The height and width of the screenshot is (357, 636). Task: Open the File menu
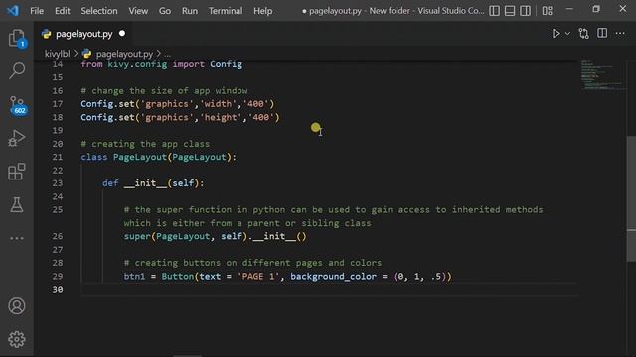(37, 11)
